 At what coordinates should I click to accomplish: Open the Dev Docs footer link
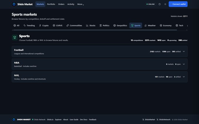point(84,120)
